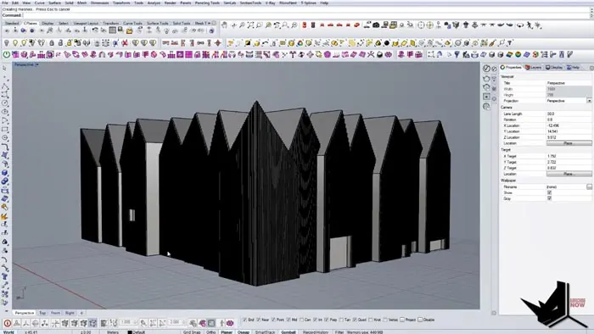Image resolution: width=594 pixels, height=334 pixels.
Task: Toggle the Int osnap checkbox
Action: point(315,320)
